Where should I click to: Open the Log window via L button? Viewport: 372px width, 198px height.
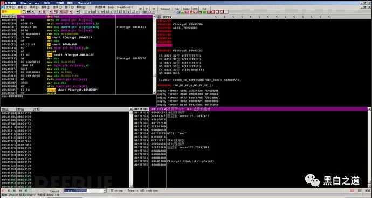point(85,12)
